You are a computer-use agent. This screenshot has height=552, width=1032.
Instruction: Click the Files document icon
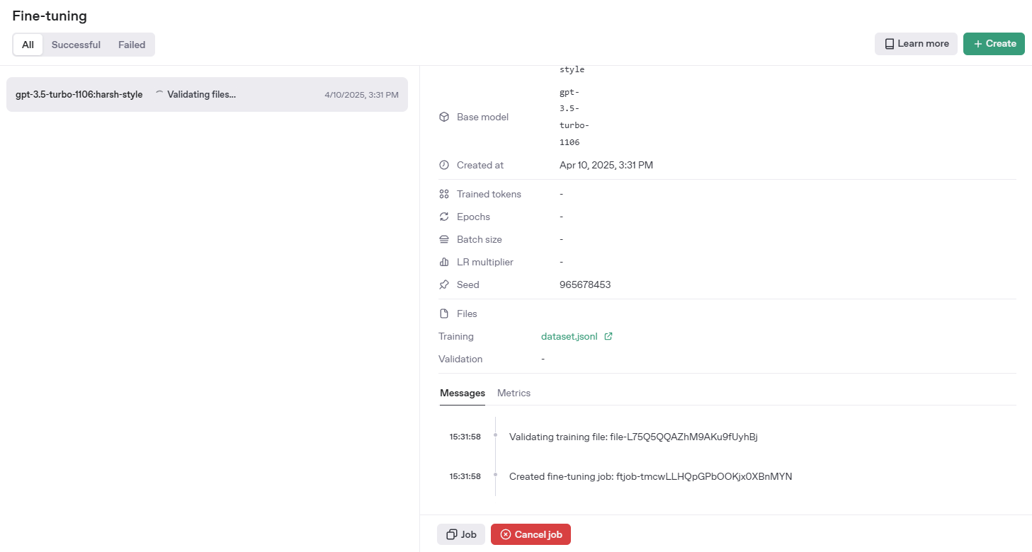(x=444, y=314)
